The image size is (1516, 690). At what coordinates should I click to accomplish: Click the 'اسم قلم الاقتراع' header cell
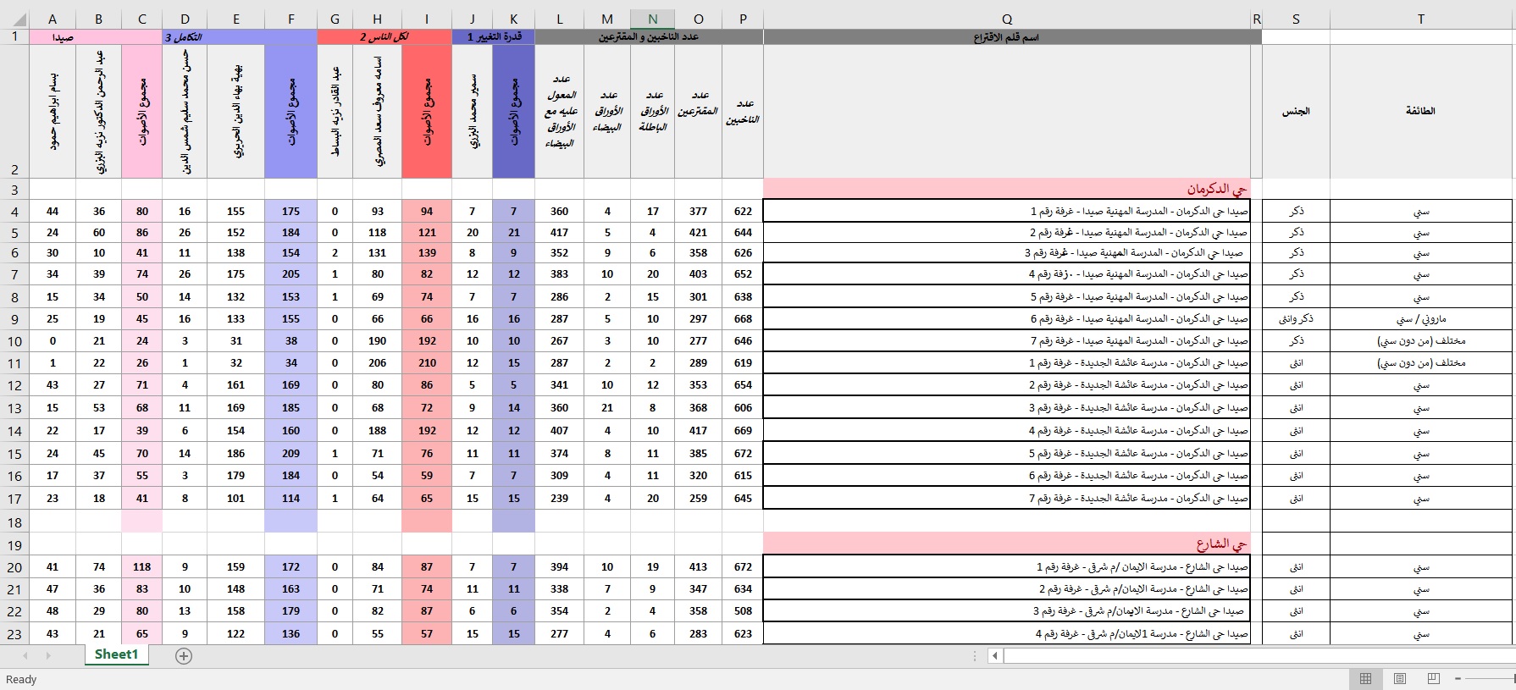[1006, 37]
